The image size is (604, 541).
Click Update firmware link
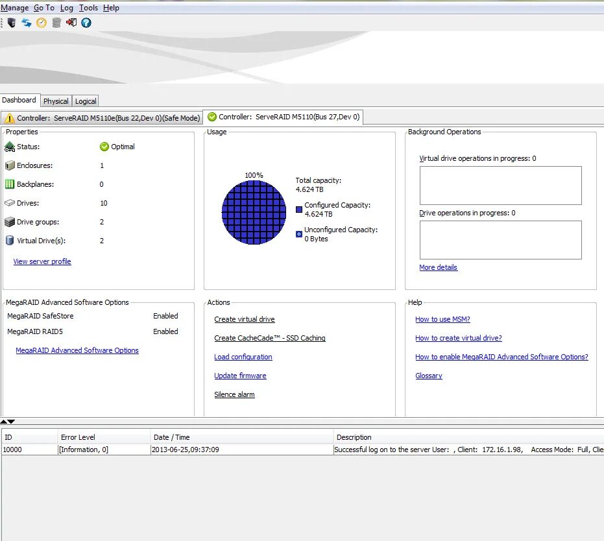pyautogui.click(x=240, y=376)
